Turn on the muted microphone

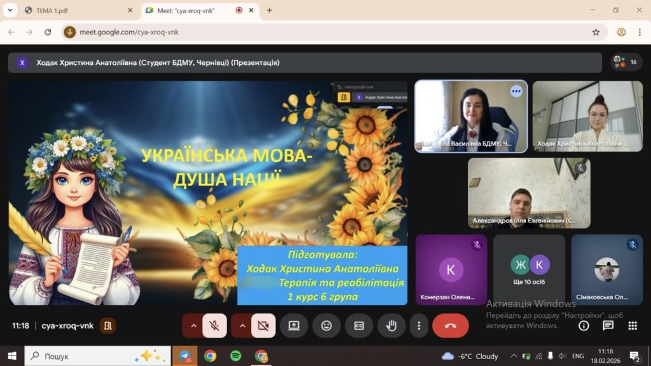pos(214,325)
